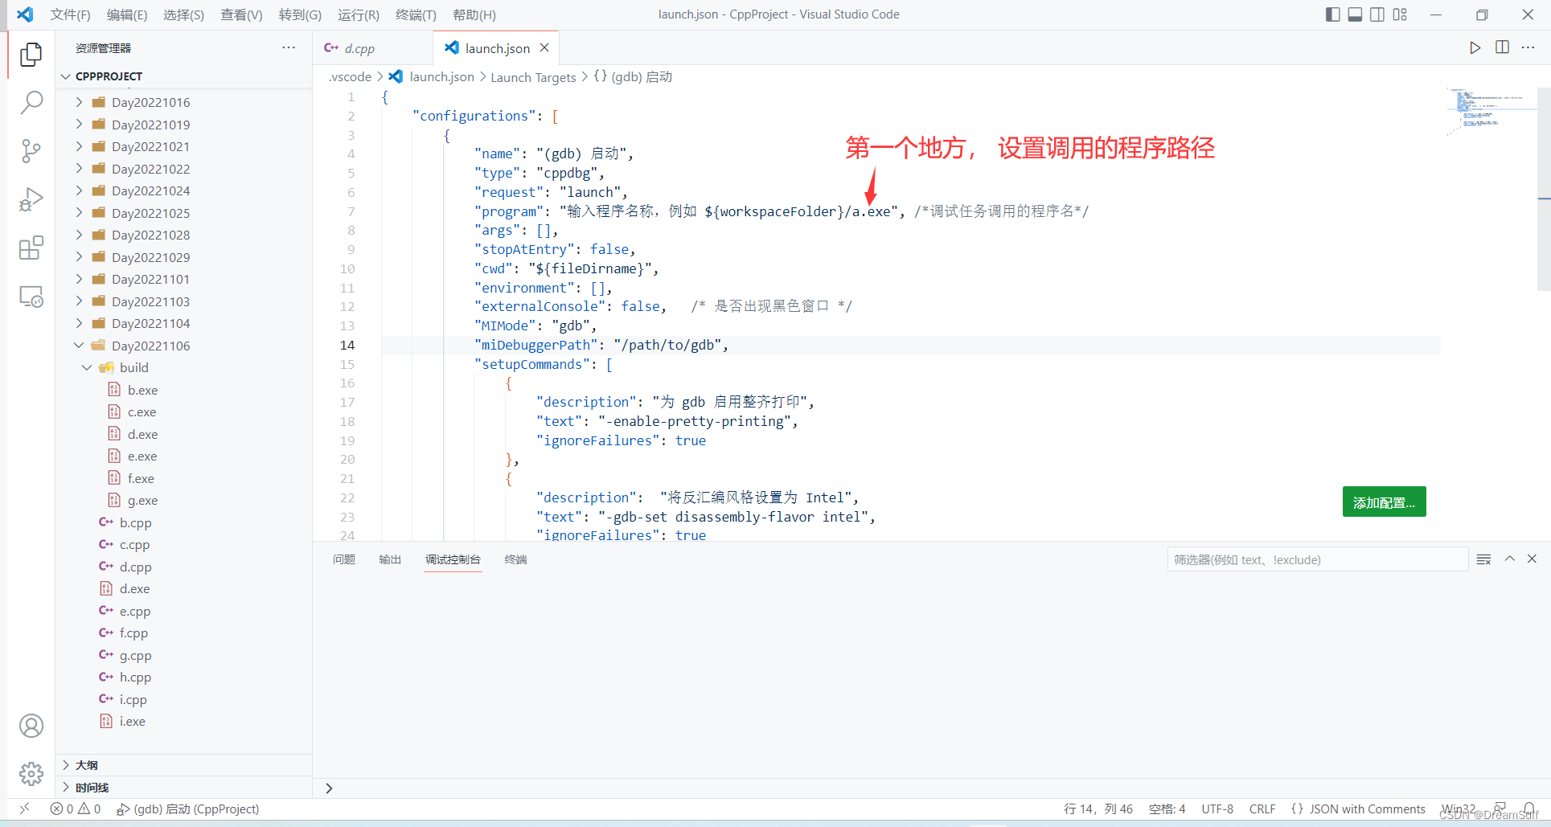Change UTF-8 encoding in status bar

pyautogui.click(x=1217, y=809)
